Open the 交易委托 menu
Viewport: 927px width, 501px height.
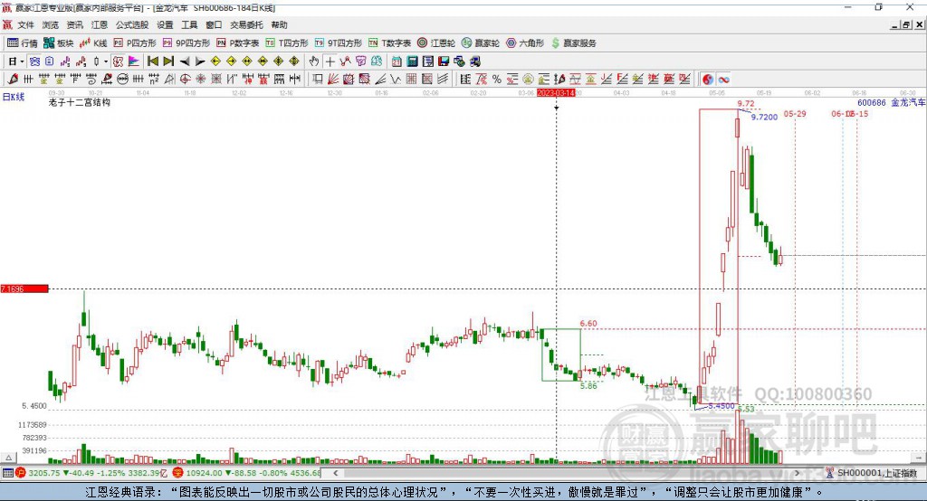pos(246,24)
